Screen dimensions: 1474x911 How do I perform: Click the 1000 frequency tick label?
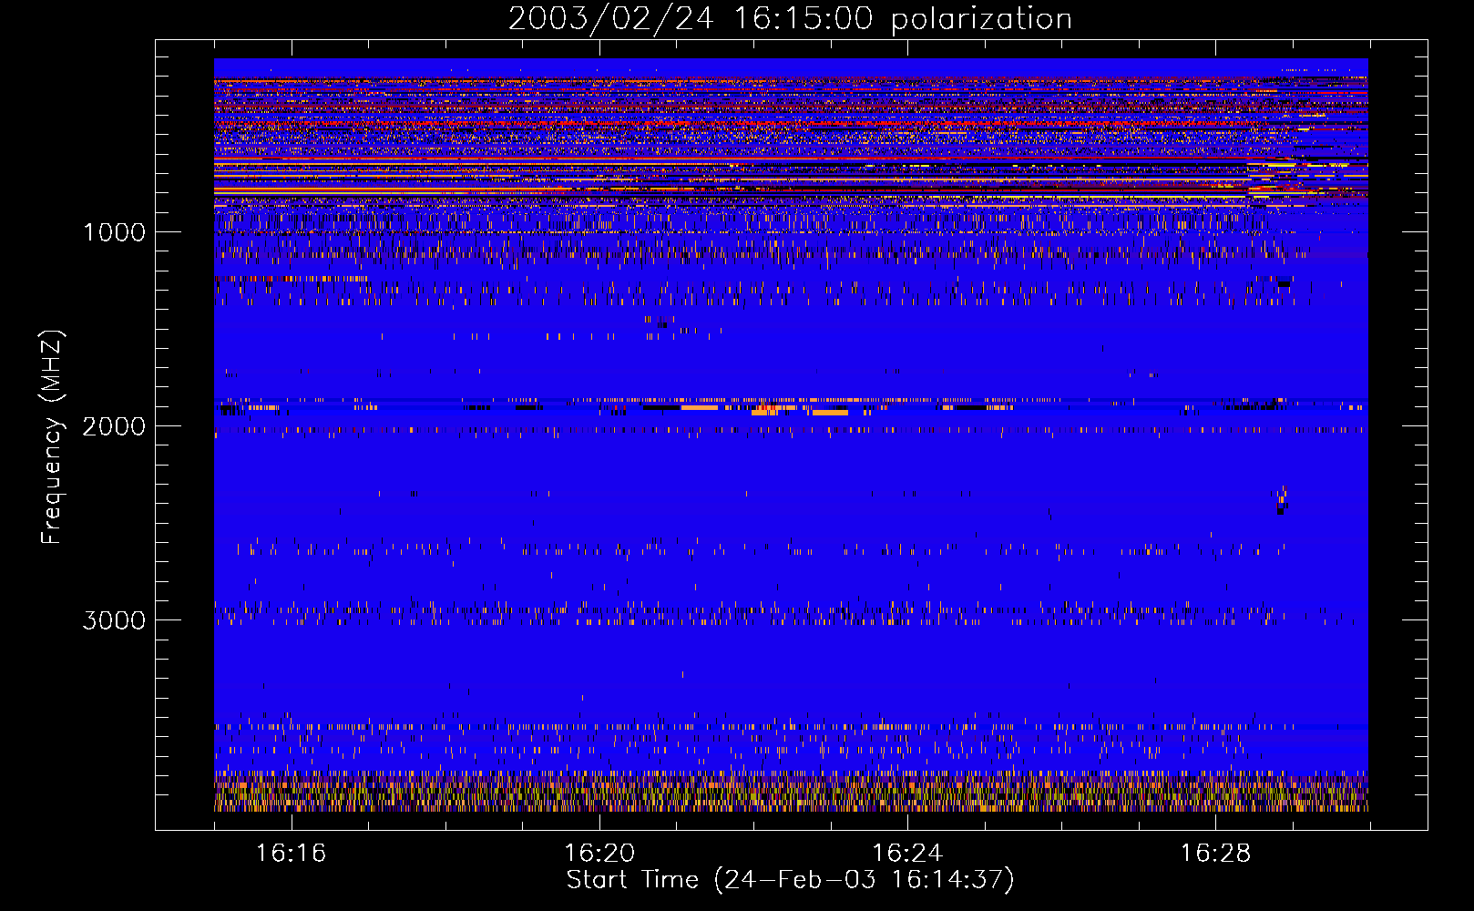(x=115, y=232)
